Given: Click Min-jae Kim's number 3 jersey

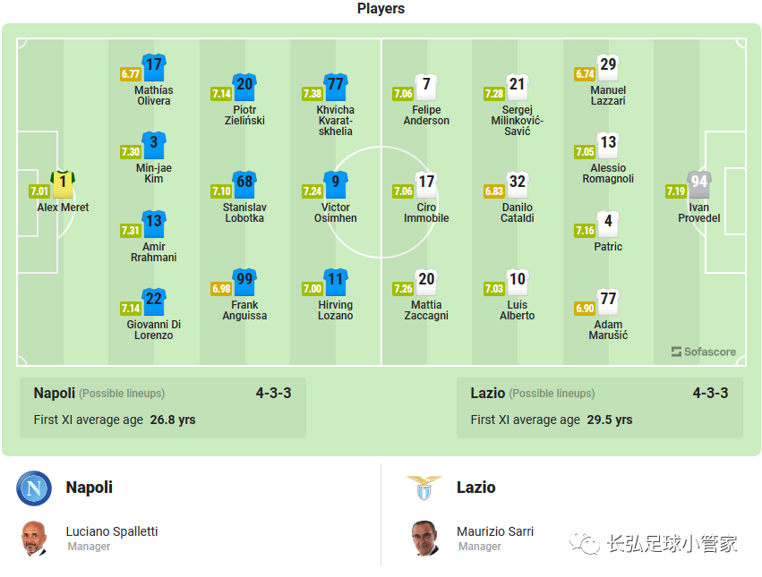Looking at the screenshot, I should pos(154,145).
